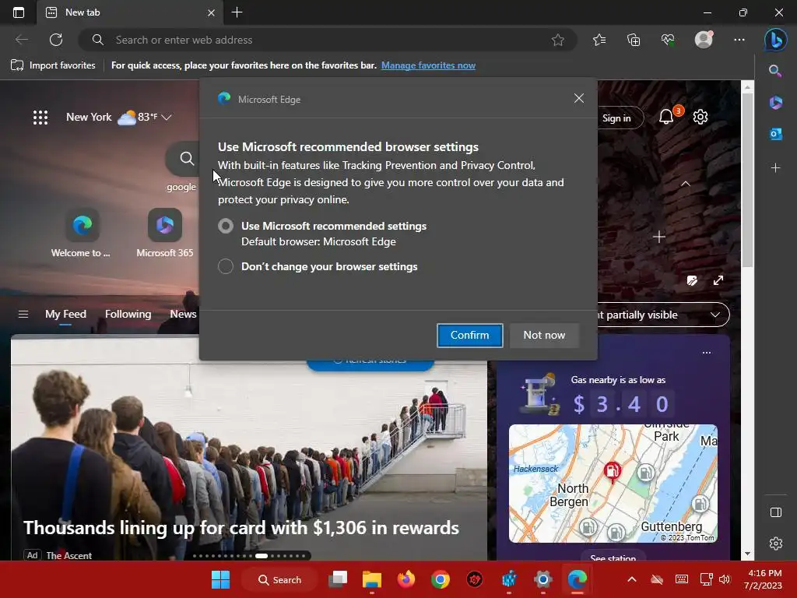
Task: Open the tab actions menu icon
Action: 19,12
